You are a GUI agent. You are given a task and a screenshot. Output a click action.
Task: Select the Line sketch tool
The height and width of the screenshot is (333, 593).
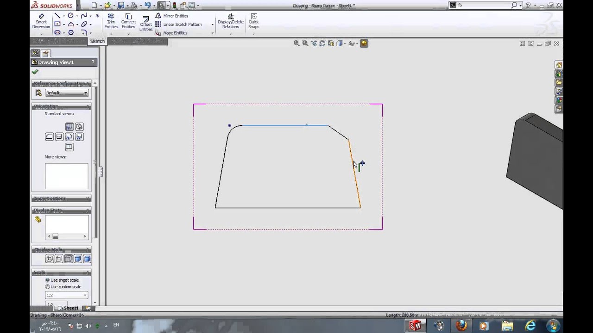[x=57, y=16]
